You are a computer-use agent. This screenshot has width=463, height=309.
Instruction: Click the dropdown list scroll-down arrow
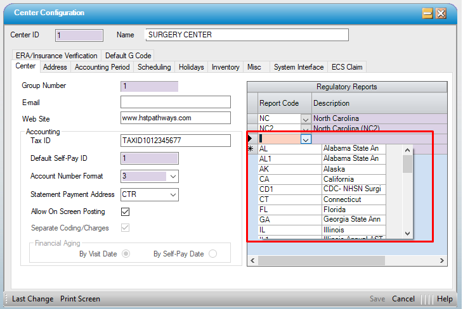[x=407, y=234]
